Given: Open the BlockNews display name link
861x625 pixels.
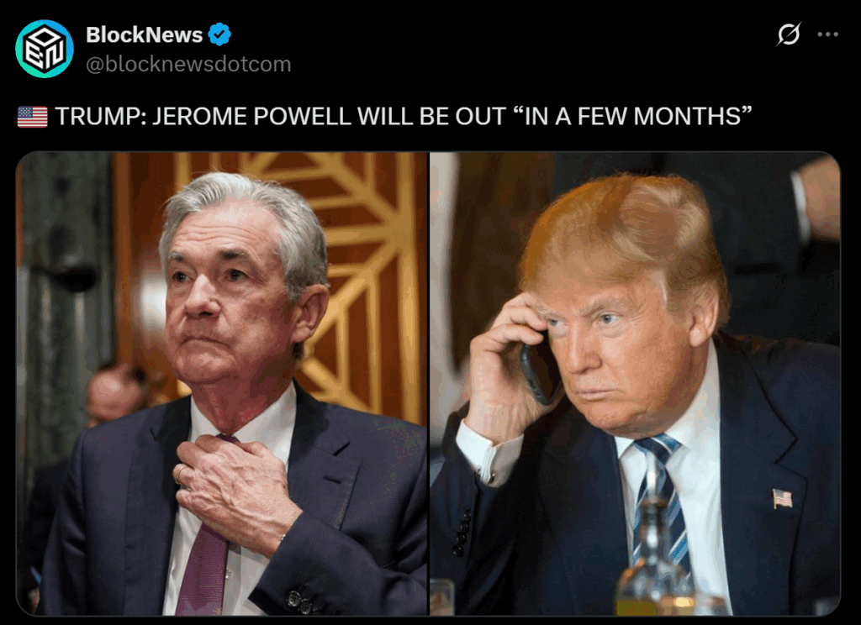Looking at the screenshot, I should 145,35.
